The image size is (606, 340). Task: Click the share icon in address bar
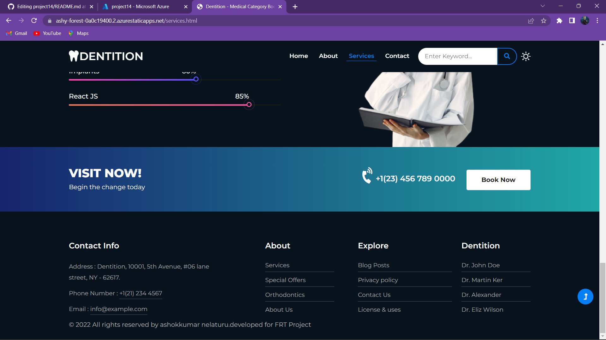click(531, 20)
